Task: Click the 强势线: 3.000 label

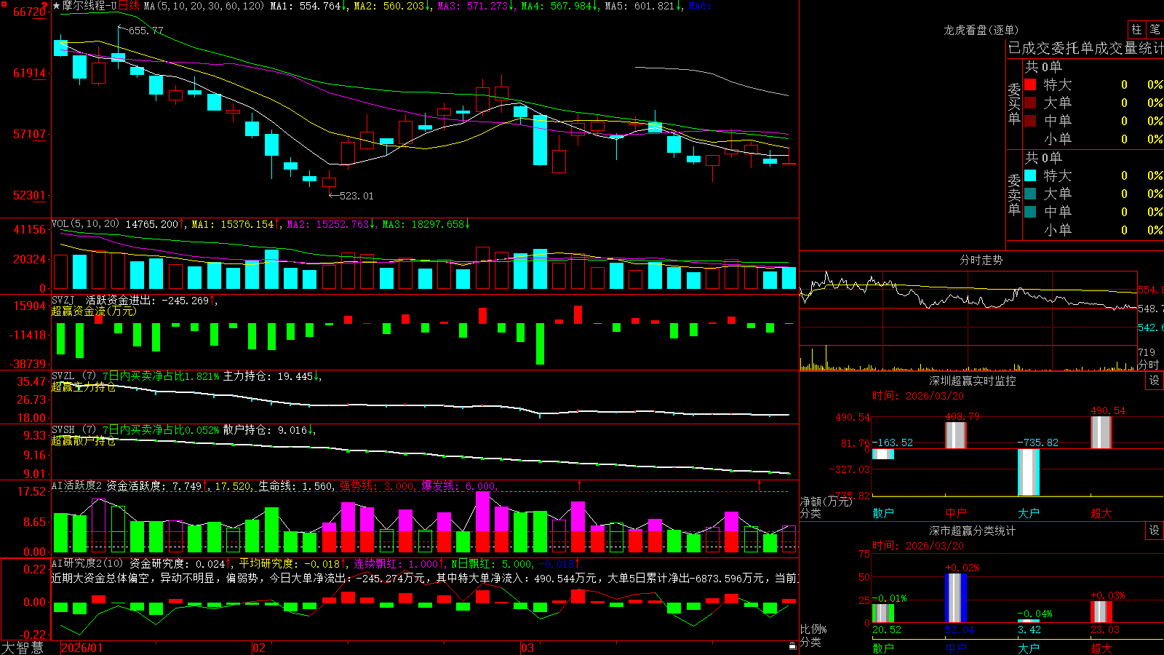Action: 377,486
